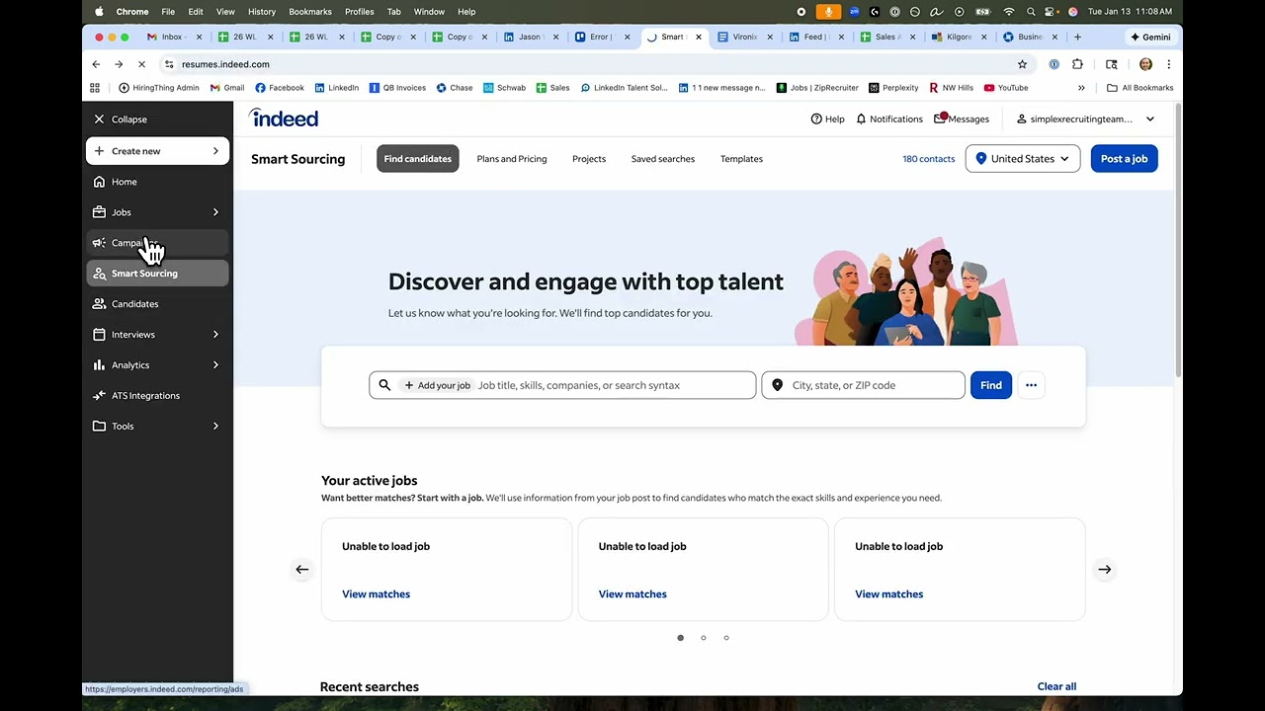Open macOS Spotlight search
Viewport: 1265px width, 711px height.
1031,12
